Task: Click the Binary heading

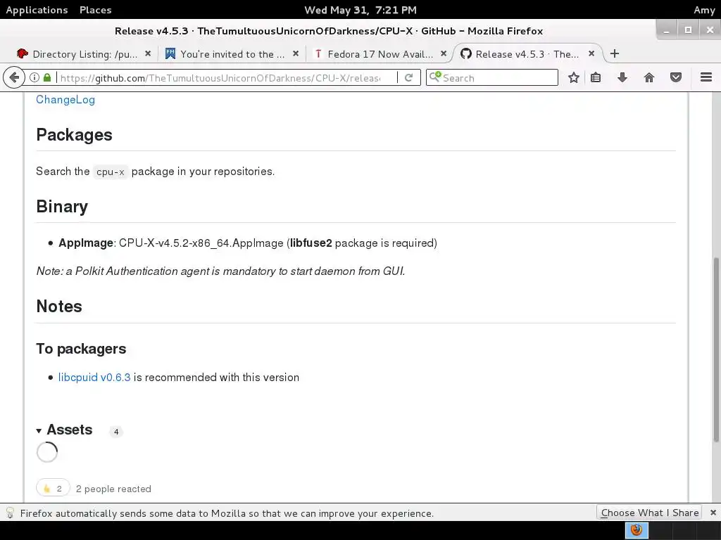Action: pos(62,207)
